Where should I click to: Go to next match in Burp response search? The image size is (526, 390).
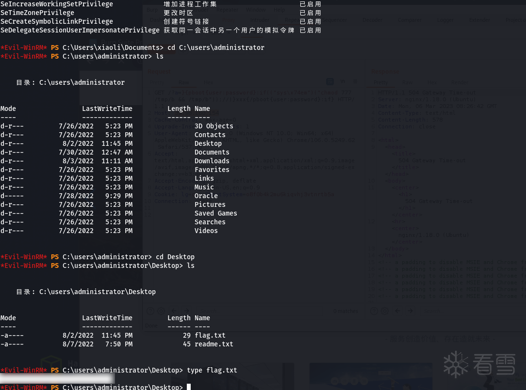click(x=410, y=311)
